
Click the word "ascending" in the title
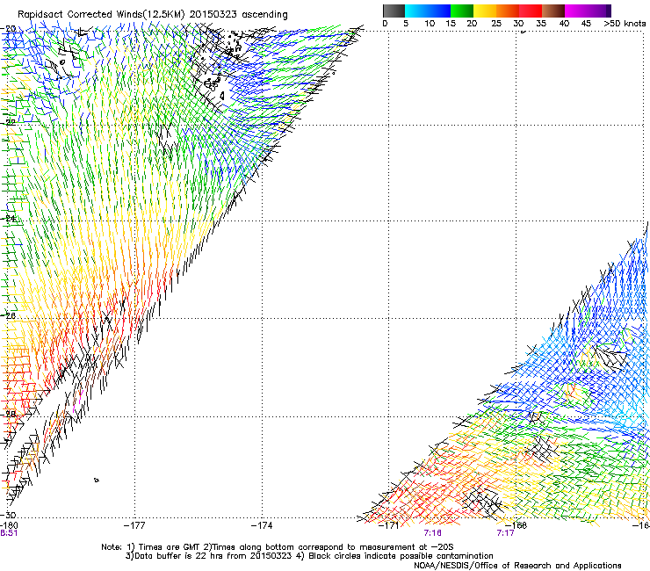pyautogui.click(x=264, y=15)
